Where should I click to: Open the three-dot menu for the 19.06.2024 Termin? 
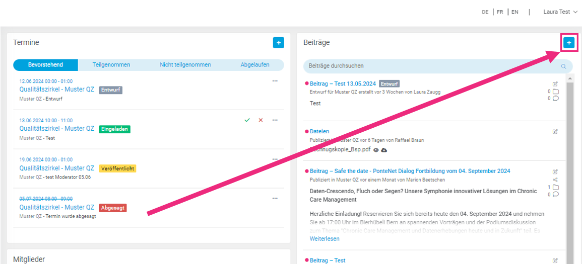coord(275,159)
